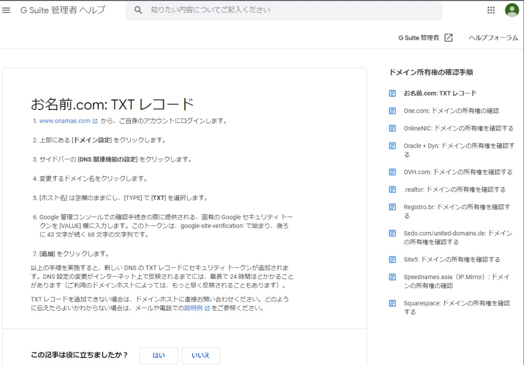Click the external-link icon after 説明例
524x365 pixels.
pyautogui.click(x=208, y=308)
